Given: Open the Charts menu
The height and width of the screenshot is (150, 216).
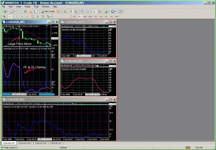Looking at the screenshot, I should point(27,7).
